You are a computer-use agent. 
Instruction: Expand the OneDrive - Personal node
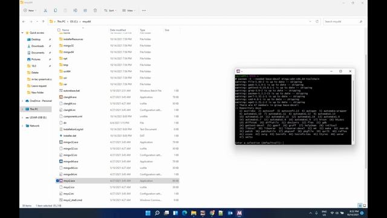[x=22, y=101]
